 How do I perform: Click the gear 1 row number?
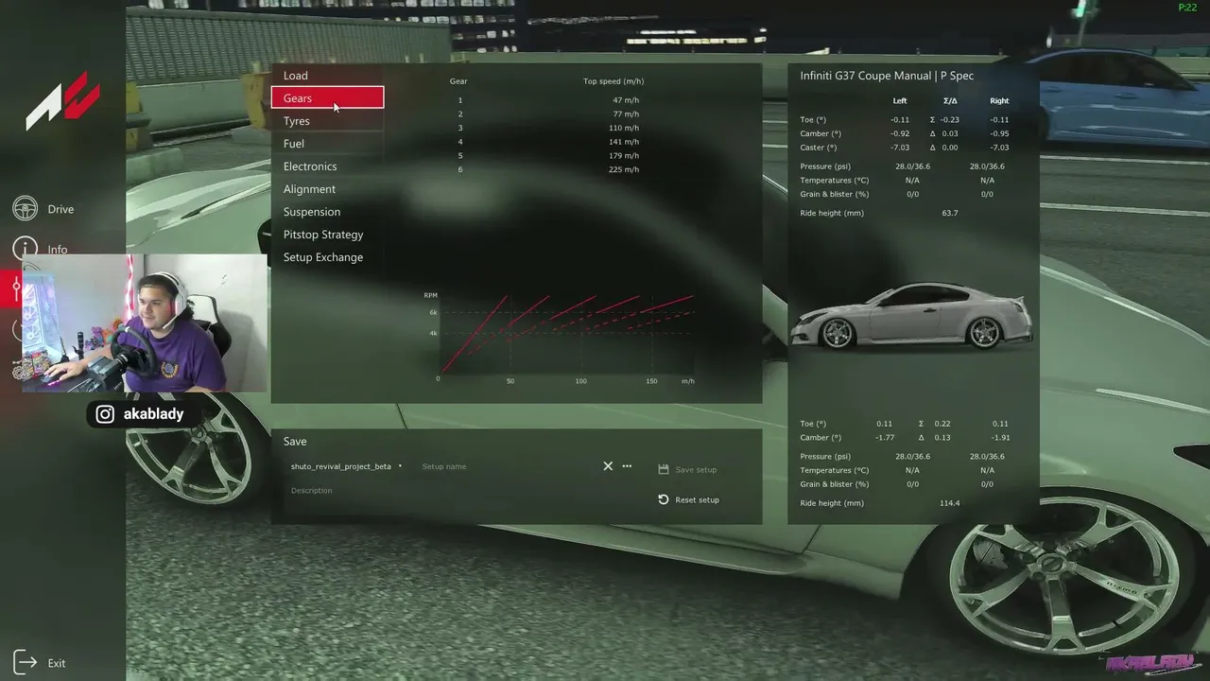pyautogui.click(x=460, y=100)
